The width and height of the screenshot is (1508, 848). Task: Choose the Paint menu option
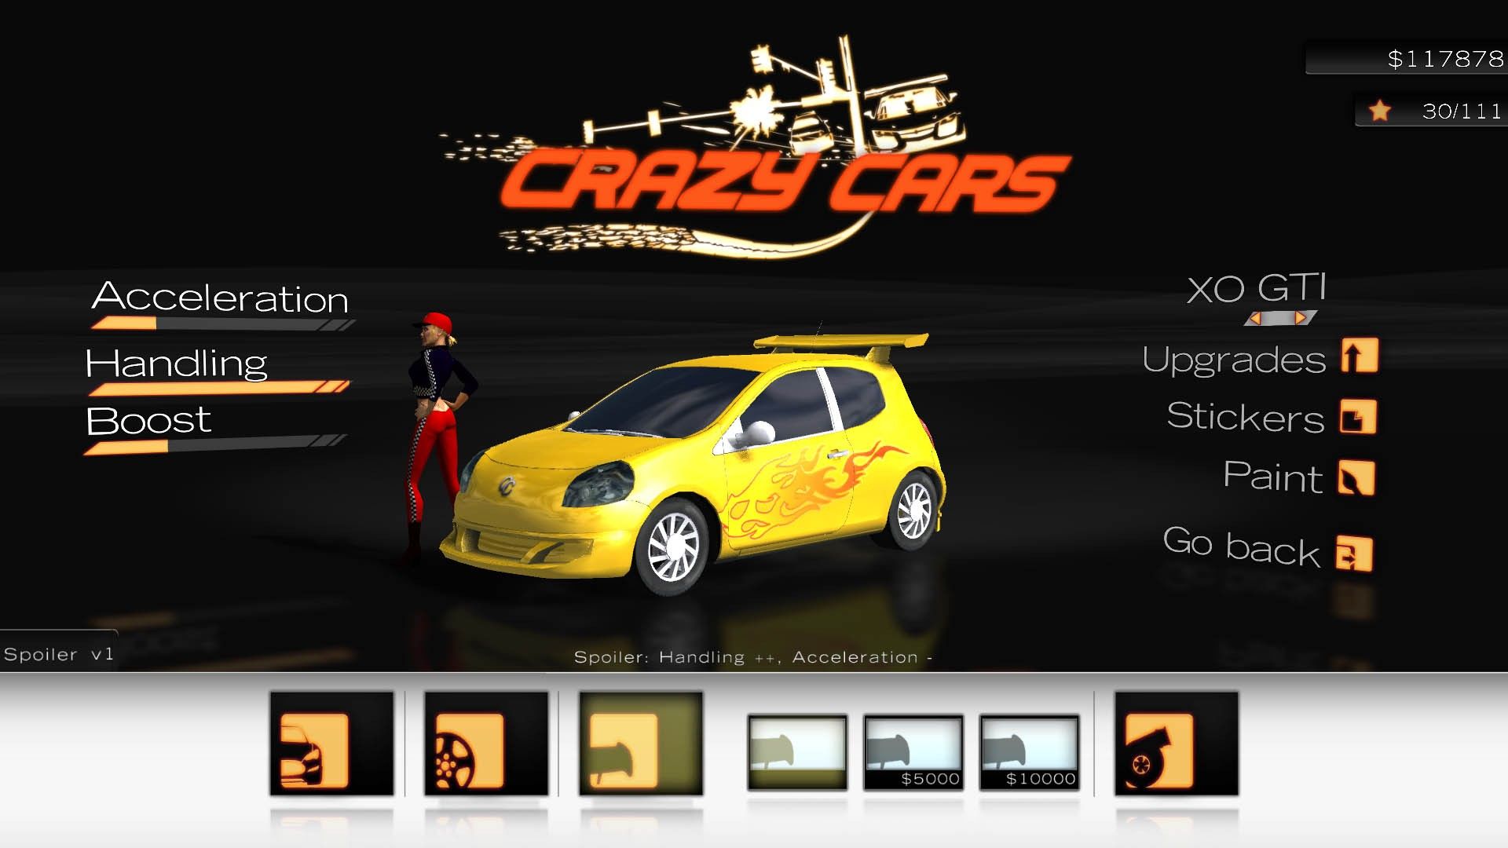click(x=1272, y=477)
